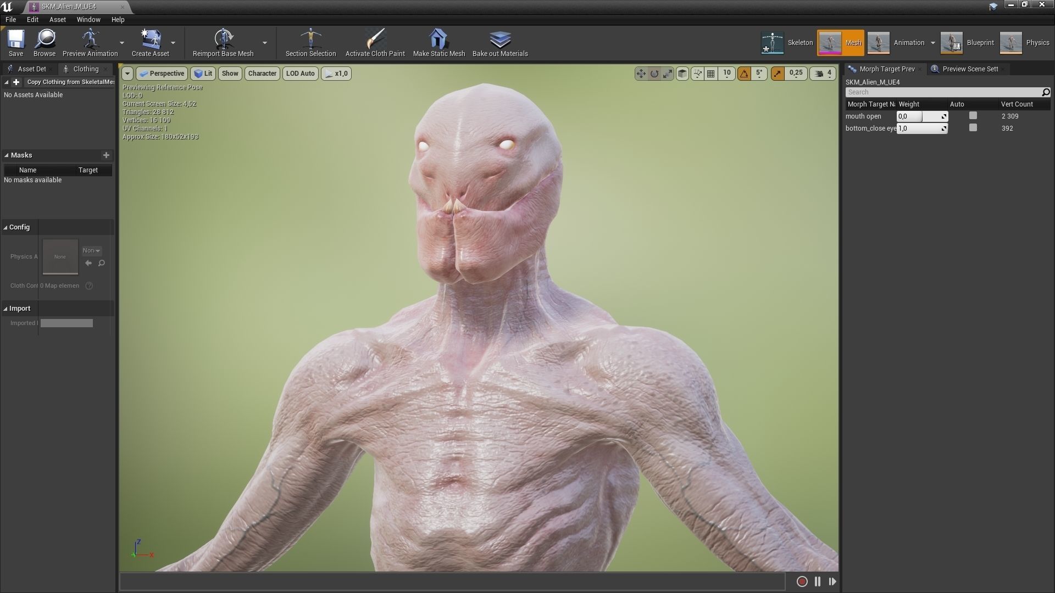
Task: Open Perspective view mode button
Action: click(162, 74)
